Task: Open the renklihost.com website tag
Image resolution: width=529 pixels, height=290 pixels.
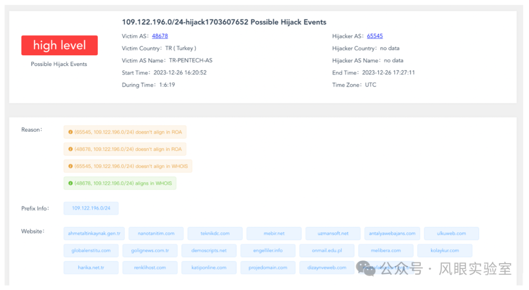Action: 150,268
